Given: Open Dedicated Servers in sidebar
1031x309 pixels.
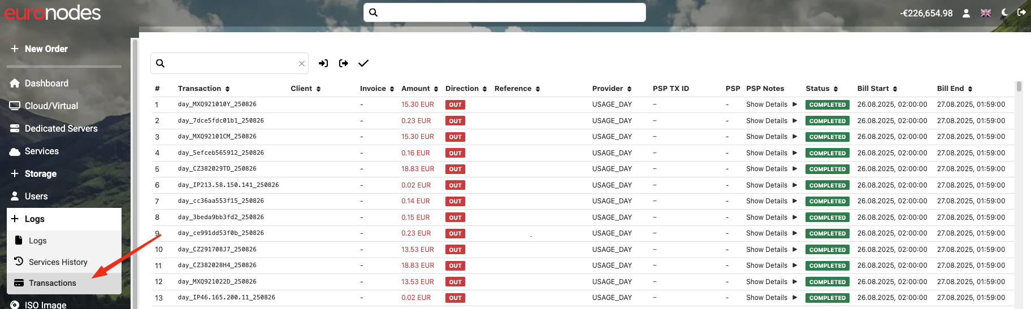Looking at the screenshot, I should tap(54, 128).
